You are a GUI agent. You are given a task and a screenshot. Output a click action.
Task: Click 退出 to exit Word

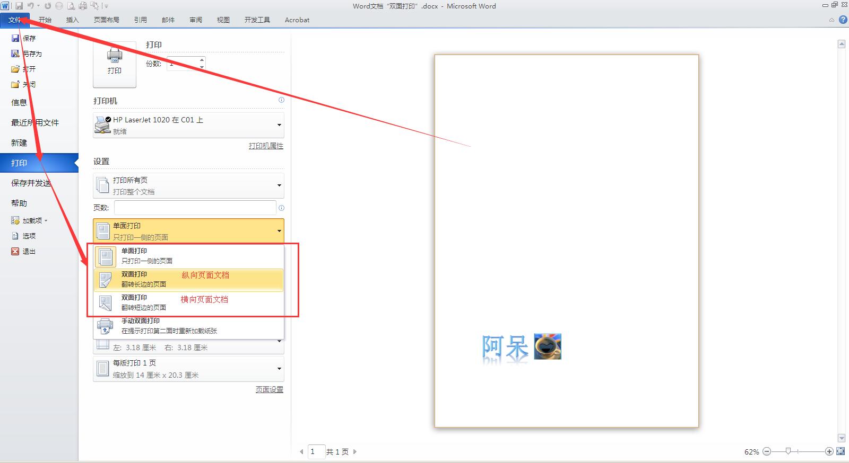coord(23,251)
